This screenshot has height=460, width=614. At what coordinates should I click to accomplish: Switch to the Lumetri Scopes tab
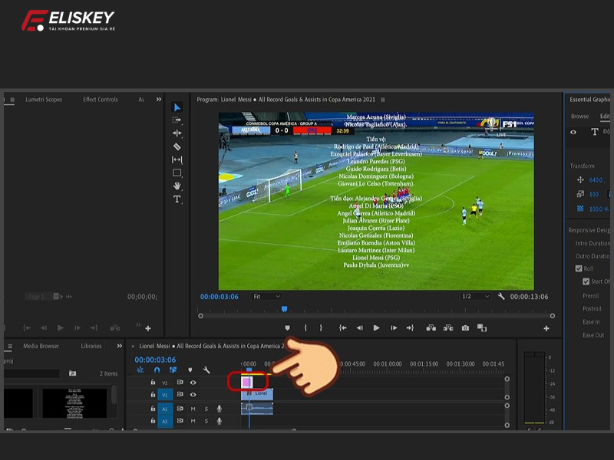pos(44,100)
